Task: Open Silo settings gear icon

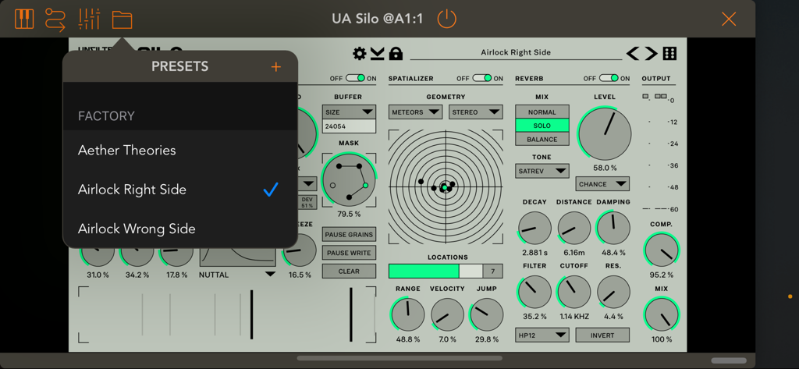Action: [x=359, y=54]
